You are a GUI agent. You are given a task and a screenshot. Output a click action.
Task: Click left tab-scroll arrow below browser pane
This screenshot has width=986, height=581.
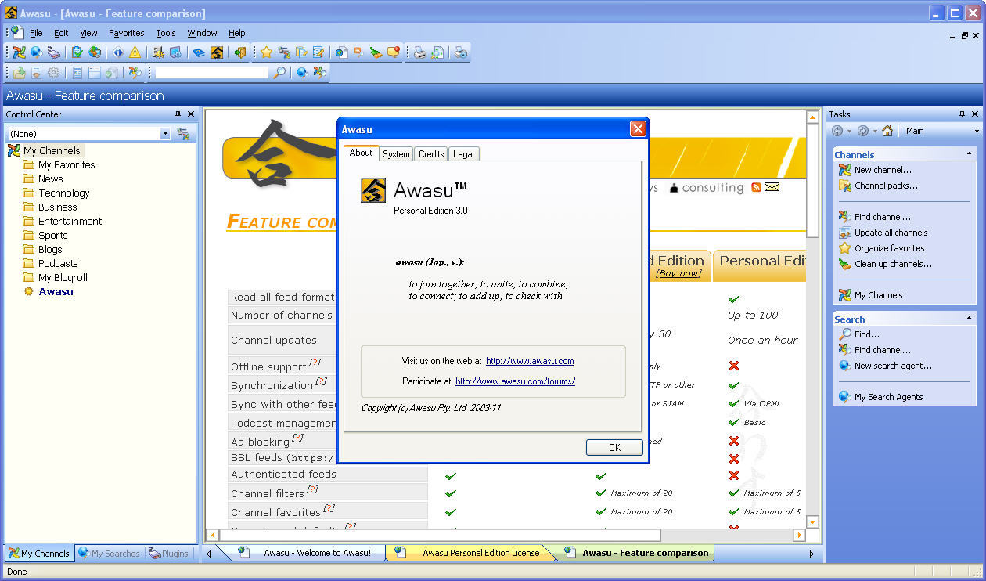point(209,554)
